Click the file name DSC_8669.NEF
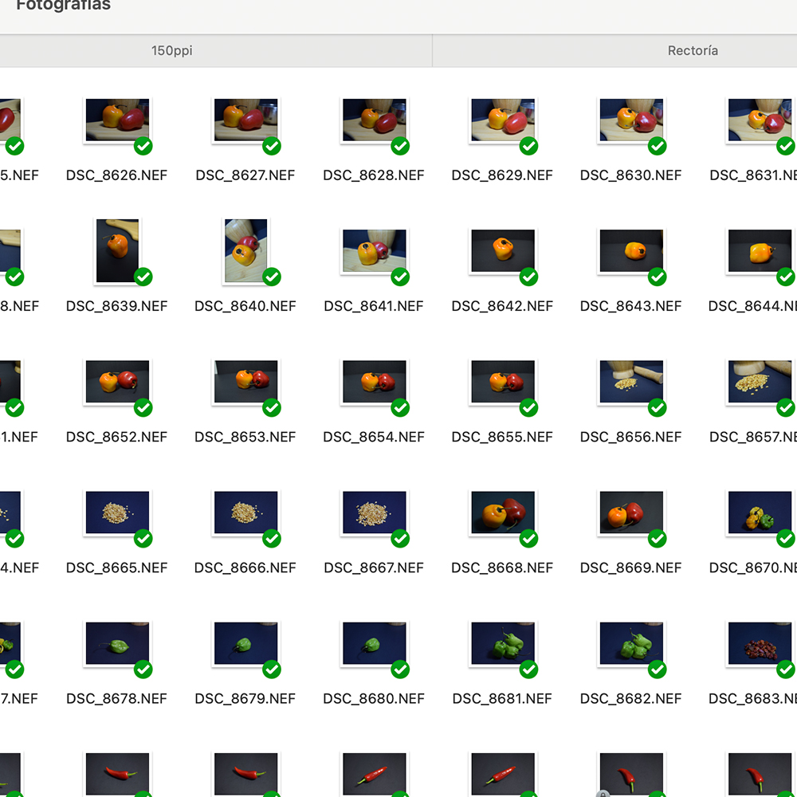 point(630,567)
